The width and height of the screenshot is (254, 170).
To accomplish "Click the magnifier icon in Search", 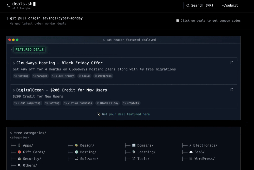I will pos(188,5).
